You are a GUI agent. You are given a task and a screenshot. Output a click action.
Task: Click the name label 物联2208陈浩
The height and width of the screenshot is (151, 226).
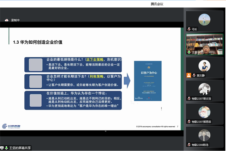pos(200,145)
